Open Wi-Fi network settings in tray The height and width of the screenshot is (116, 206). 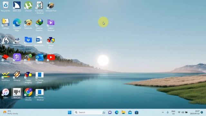pos(179,112)
